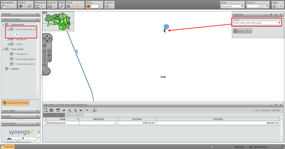Click the zoom in plus button on map navigator
Screen dimensions: 285x149
coord(45,45)
